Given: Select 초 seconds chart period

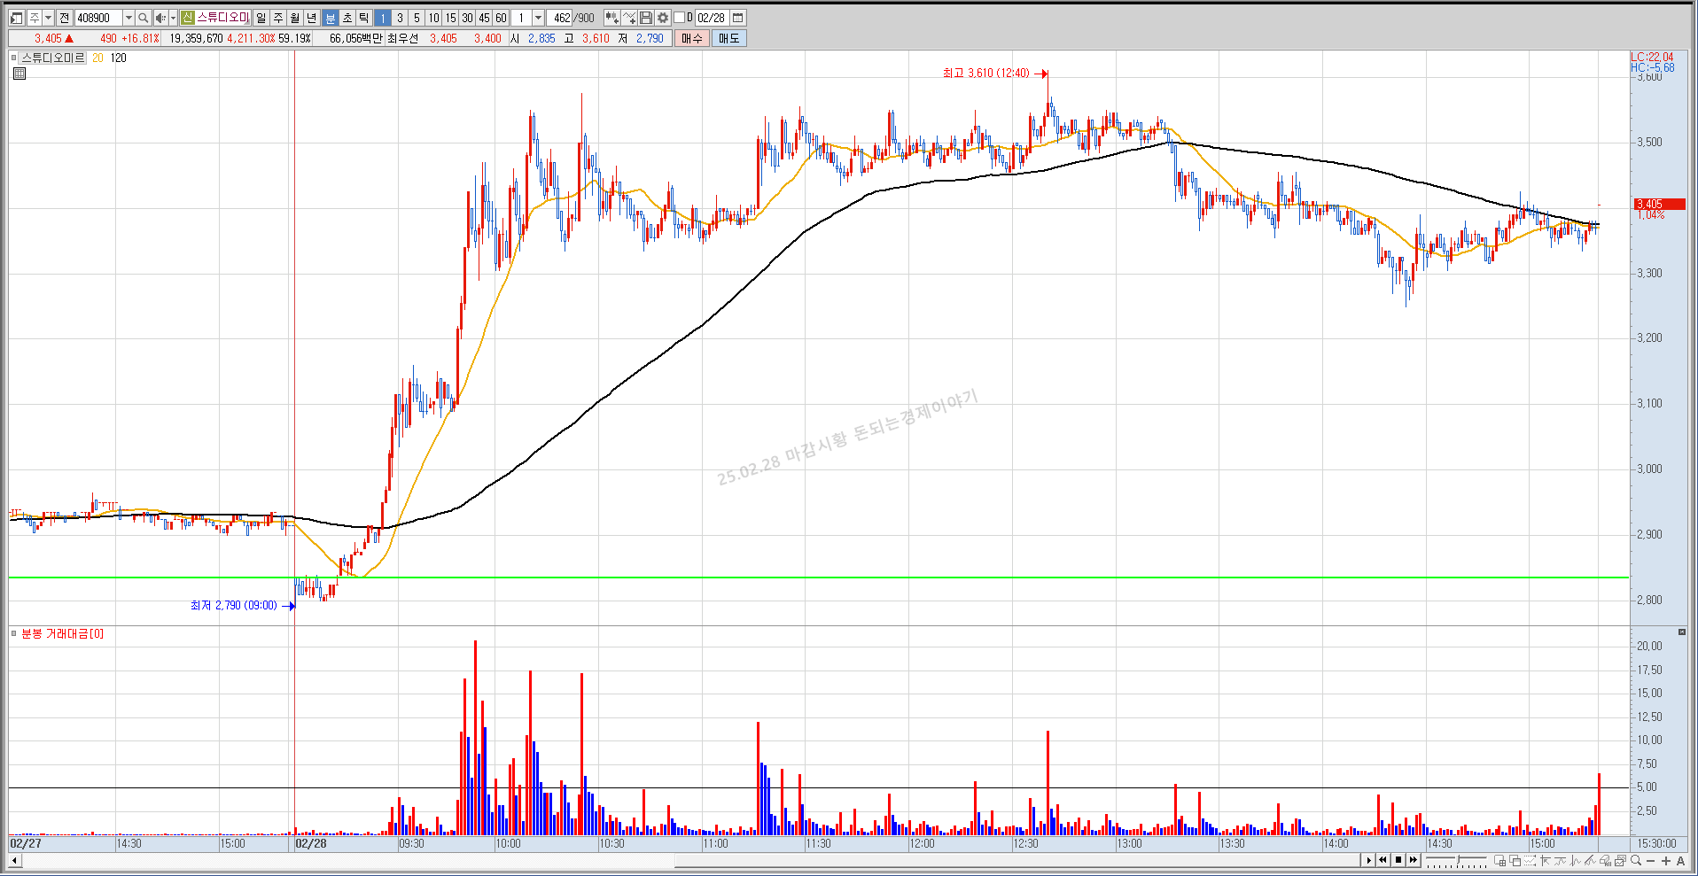Looking at the screenshot, I should [x=347, y=18].
